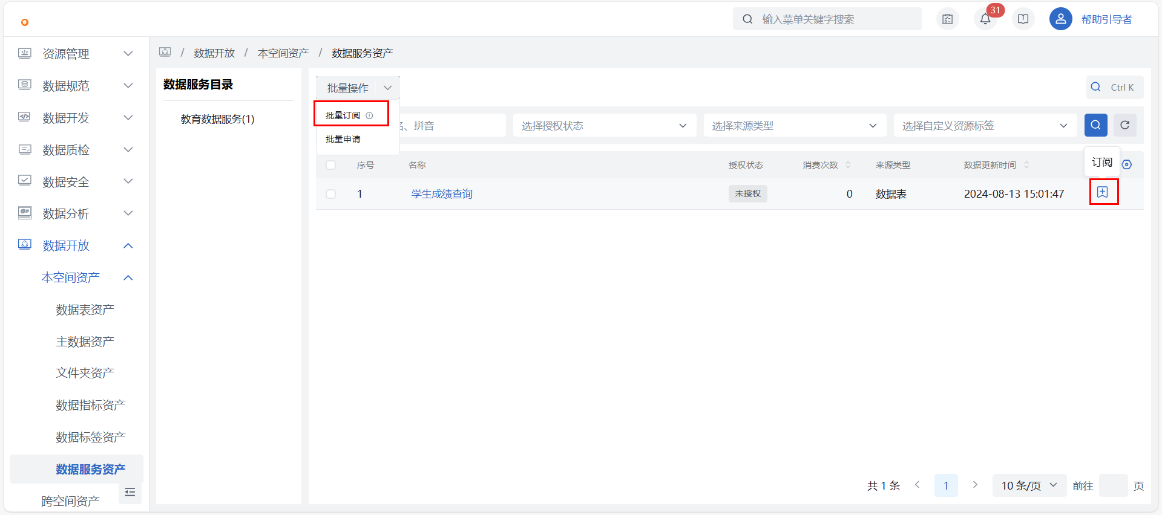Click the 未授权 status tag

tap(748, 193)
